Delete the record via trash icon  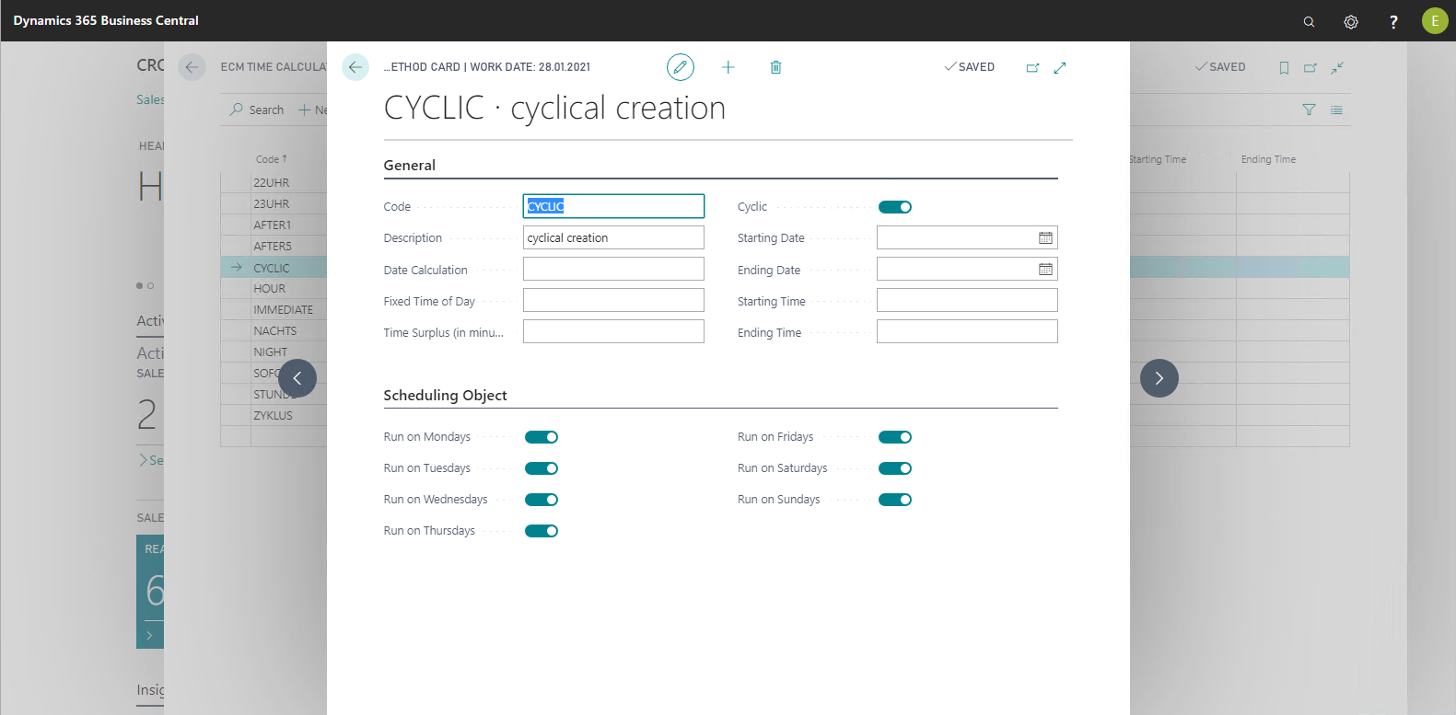[775, 67]
